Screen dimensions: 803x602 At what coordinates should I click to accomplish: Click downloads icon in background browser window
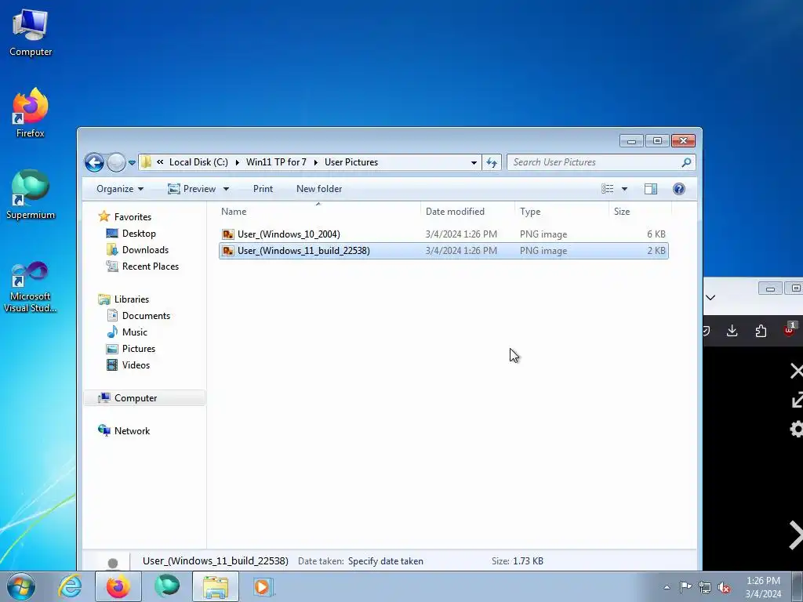click(732, 331)
